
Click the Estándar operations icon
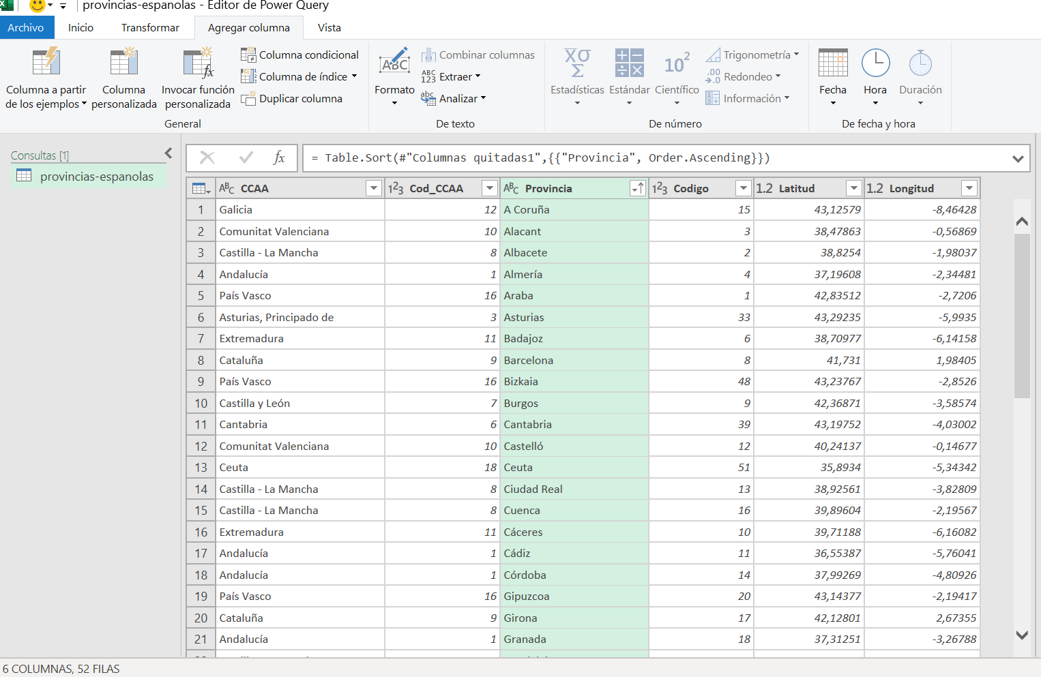629,63
